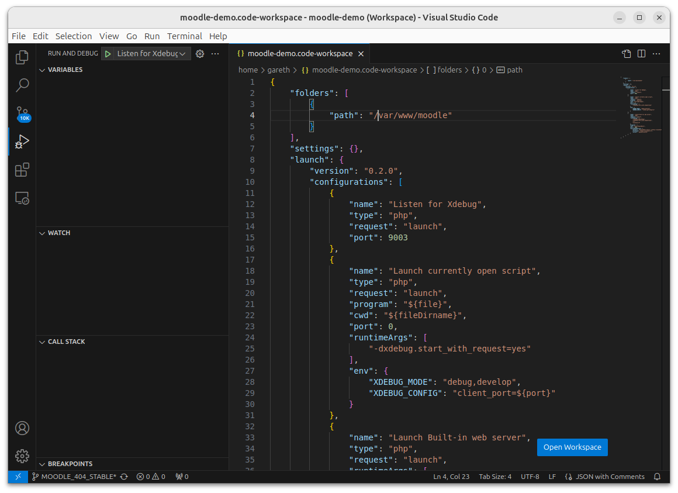
Task: Click the ports forwarded status indicator
Action: 182,477
